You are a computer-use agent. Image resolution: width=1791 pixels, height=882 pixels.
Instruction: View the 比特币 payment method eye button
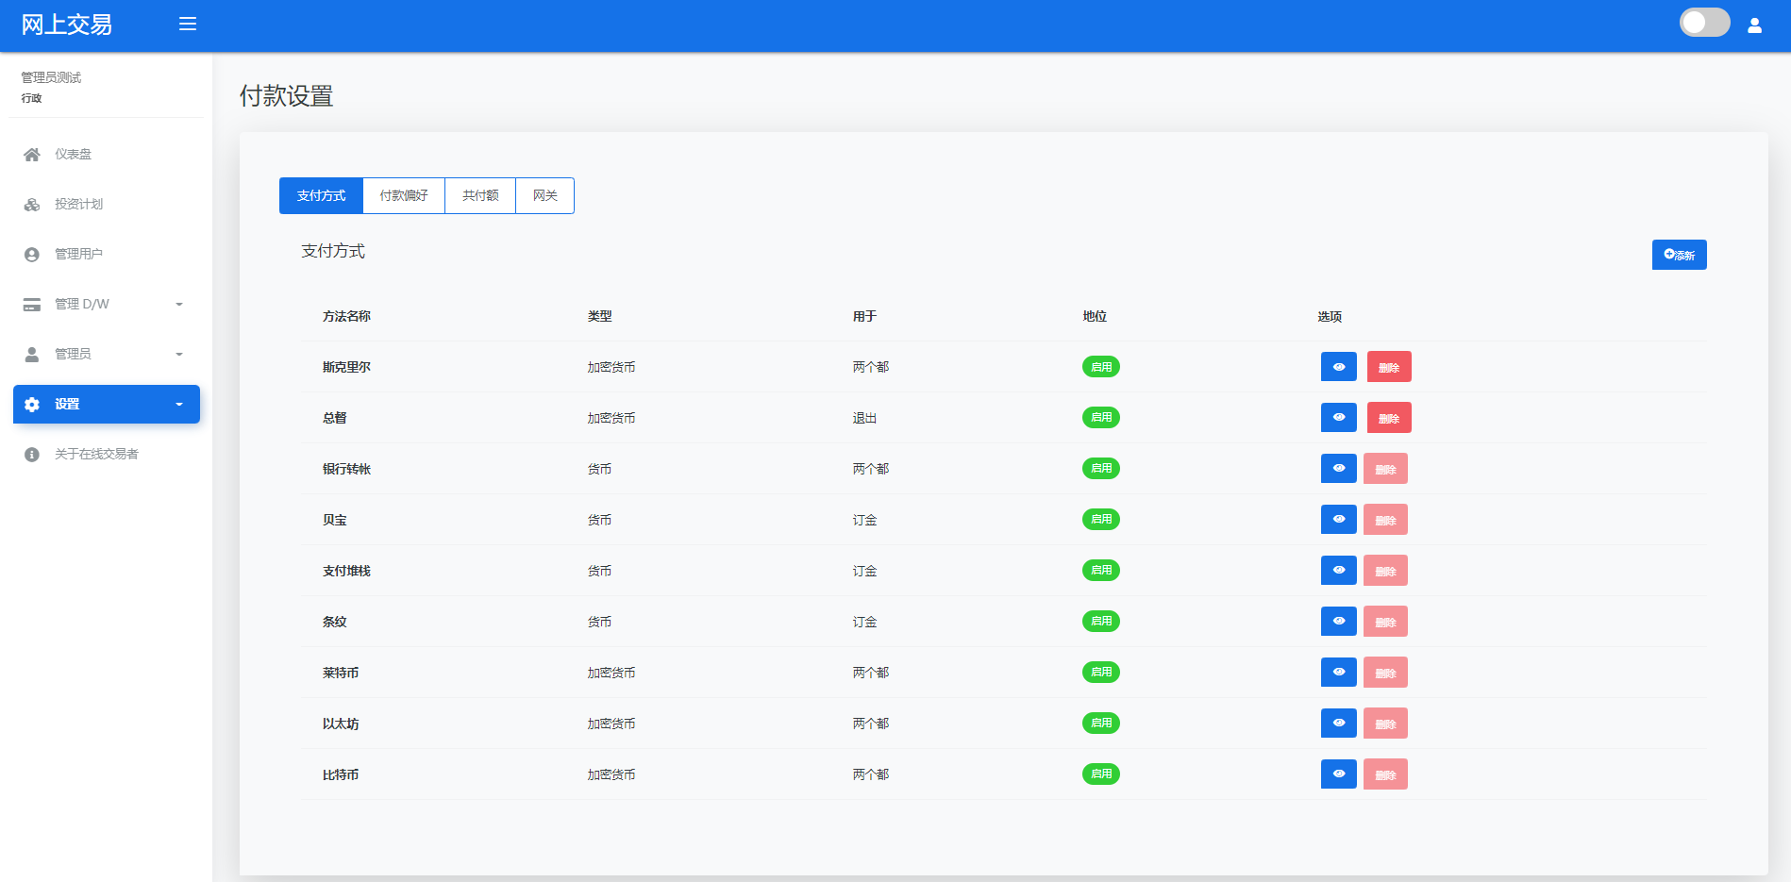click(1338, 774)
